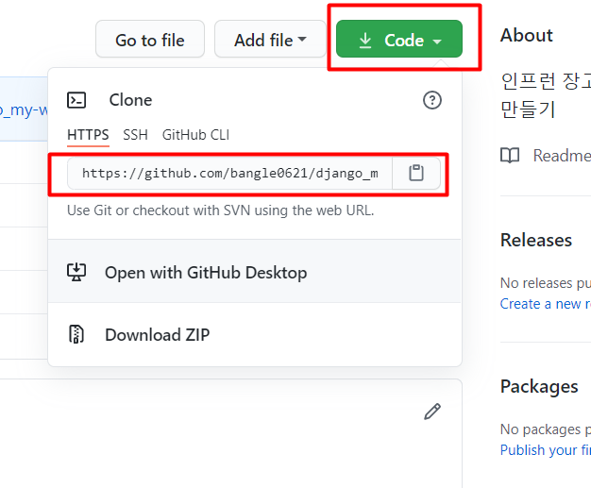Switch to the SSH clone tab
The height and width of the screenshot is (488, 591).
pos(135,135)
